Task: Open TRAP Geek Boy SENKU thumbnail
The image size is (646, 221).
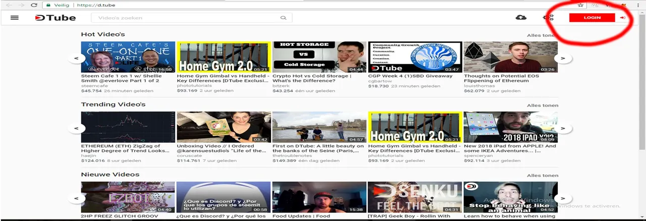Action: coord(415,197)
